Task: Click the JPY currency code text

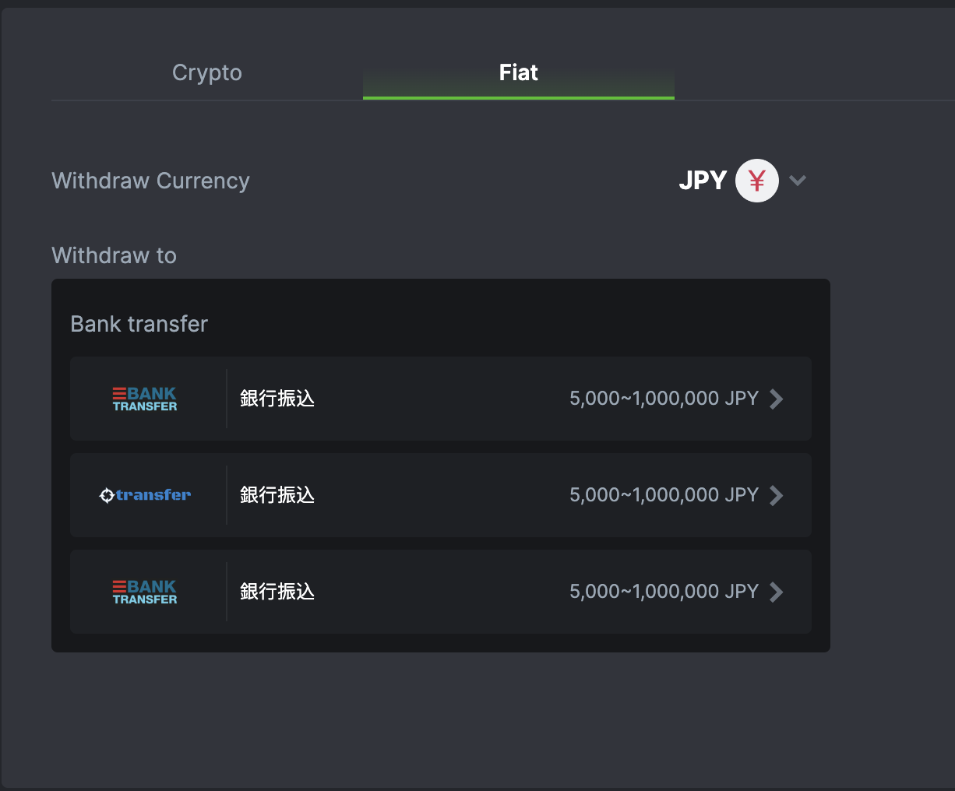Action: tap(703, 181)
